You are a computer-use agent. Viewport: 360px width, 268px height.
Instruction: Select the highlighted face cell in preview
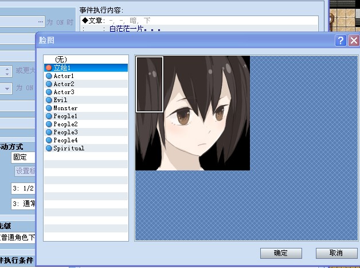(150, 84)
